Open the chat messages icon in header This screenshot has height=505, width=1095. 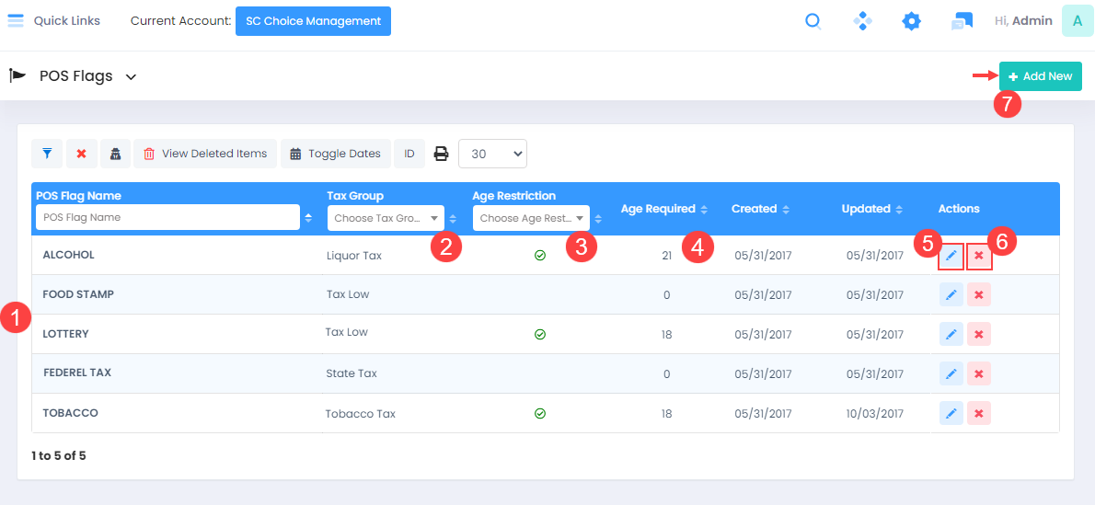(962, 21)
